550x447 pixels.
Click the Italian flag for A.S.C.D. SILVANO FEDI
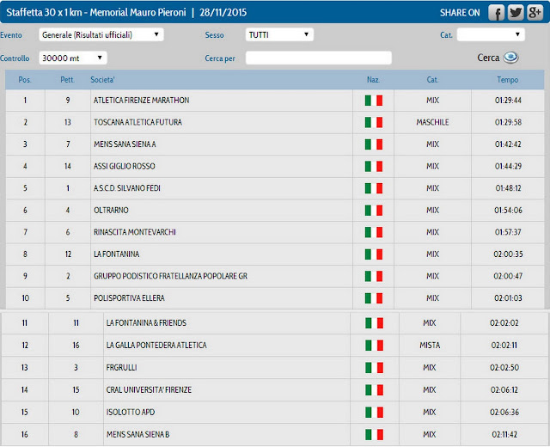pos(374,188)
